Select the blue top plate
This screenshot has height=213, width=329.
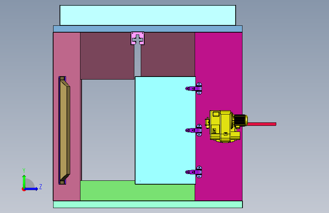pyautogui.click(x=148, y=29)
